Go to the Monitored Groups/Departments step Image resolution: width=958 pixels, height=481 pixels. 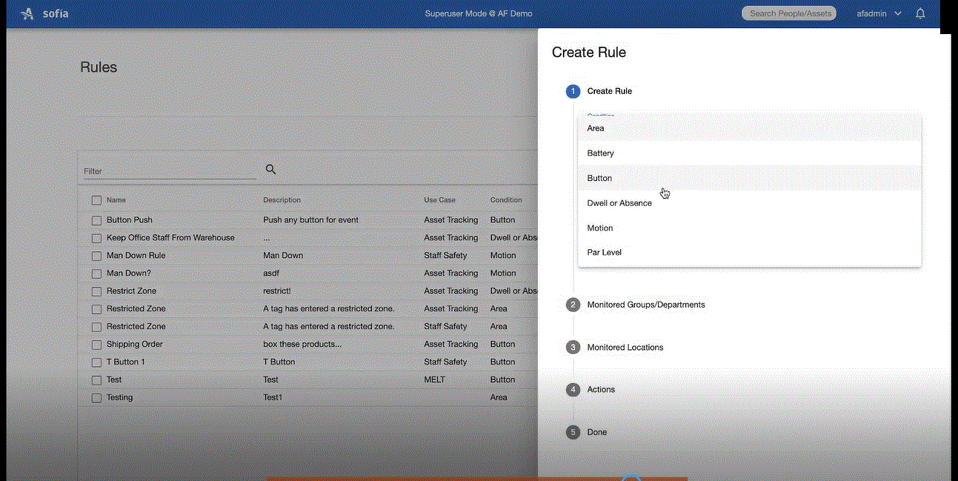[645, 305]
